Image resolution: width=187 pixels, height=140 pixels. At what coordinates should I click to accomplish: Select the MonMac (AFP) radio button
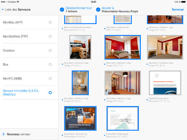coord(50,23)
